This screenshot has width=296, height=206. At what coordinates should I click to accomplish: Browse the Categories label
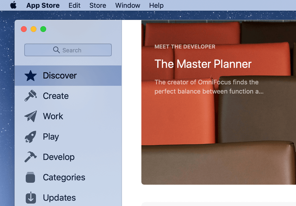(64, 177)
